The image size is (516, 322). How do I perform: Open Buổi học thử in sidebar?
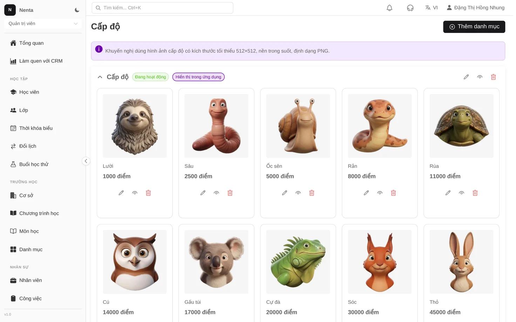pos(43,164)
